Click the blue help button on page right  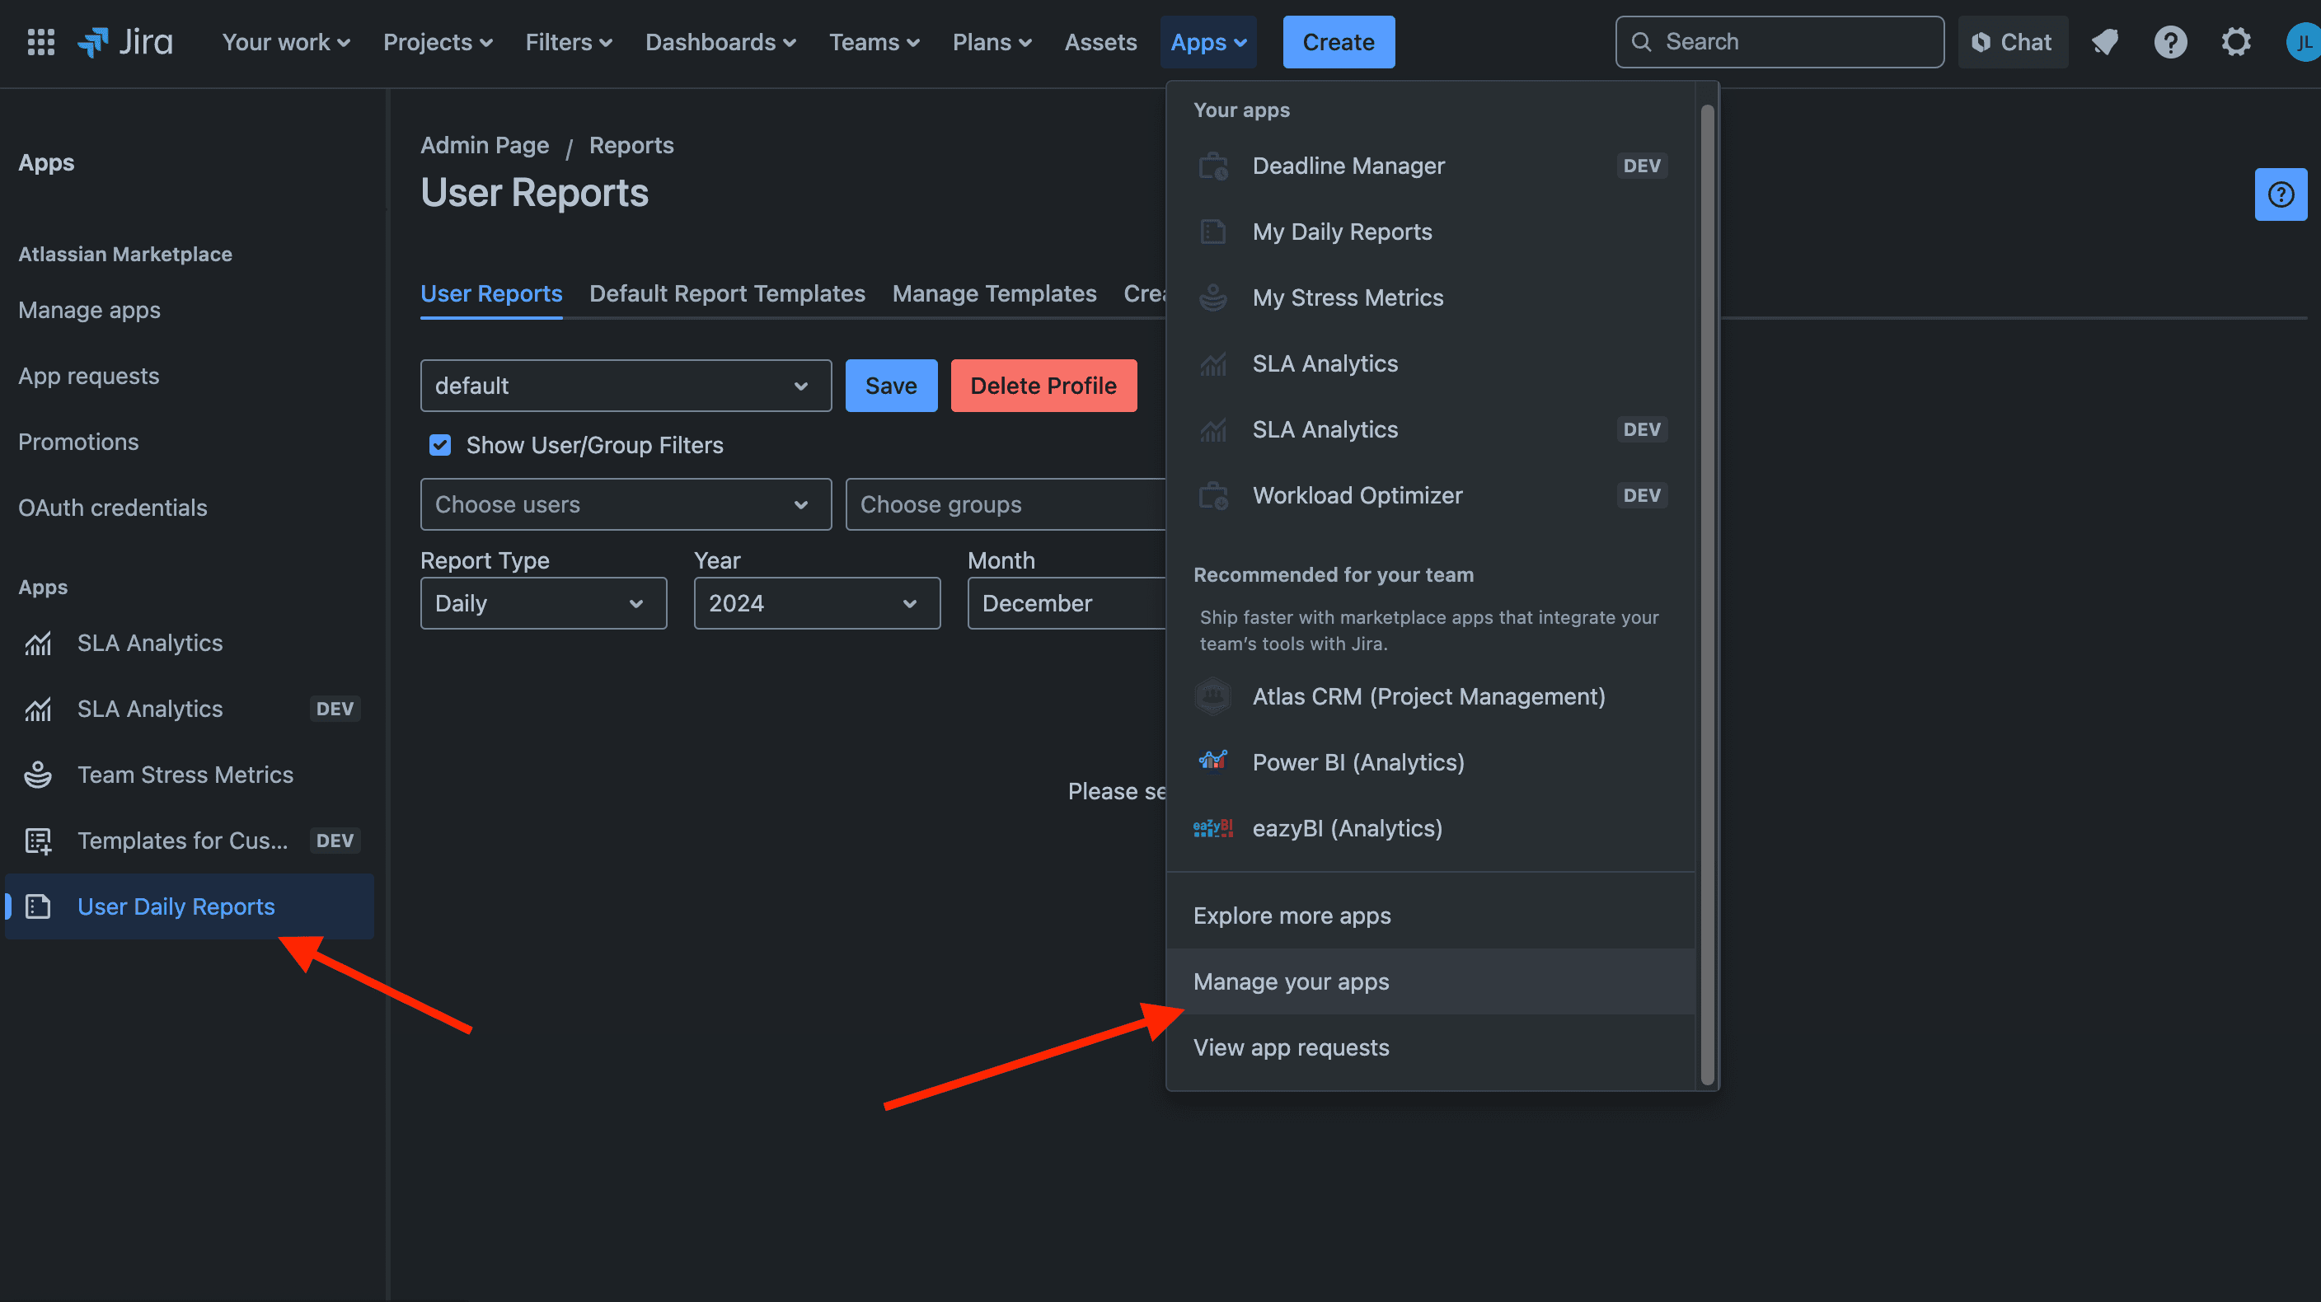[2281, 194]
